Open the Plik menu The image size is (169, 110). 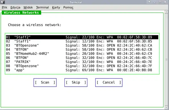[x=5, y=7]
